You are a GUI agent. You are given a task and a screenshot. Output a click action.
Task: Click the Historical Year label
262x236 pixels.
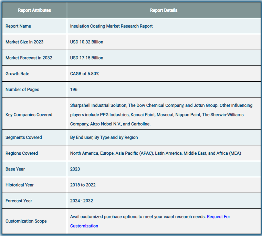20,185
